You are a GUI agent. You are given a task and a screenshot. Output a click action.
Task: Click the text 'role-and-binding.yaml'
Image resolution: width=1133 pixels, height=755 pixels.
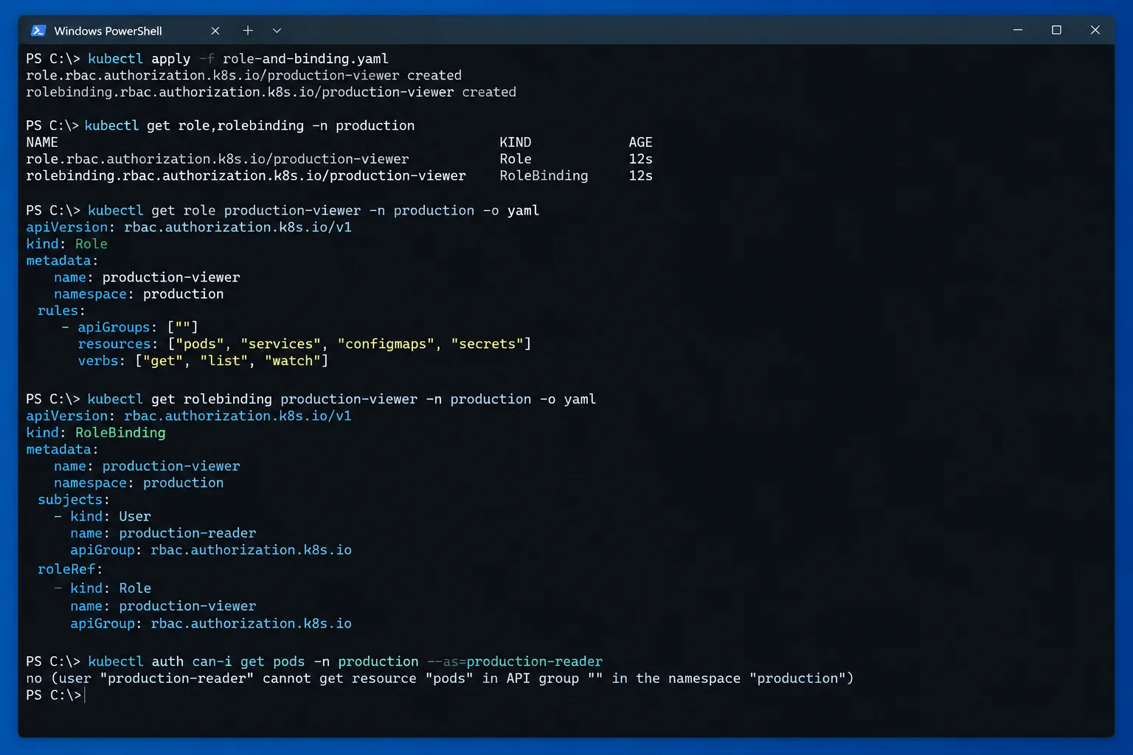305,58
